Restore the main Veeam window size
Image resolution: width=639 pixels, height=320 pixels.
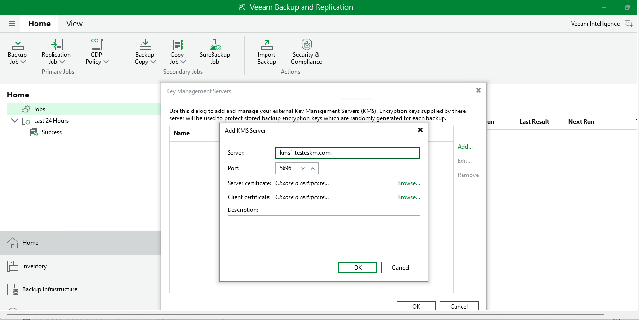[x=627, y=7]
